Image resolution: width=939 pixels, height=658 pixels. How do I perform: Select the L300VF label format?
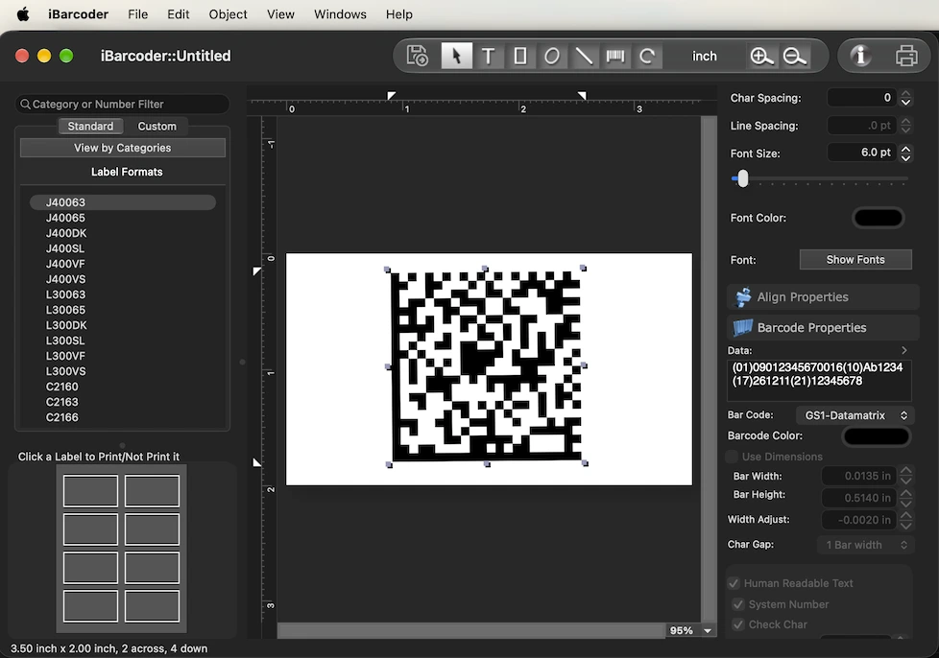(x=123, y=356)
